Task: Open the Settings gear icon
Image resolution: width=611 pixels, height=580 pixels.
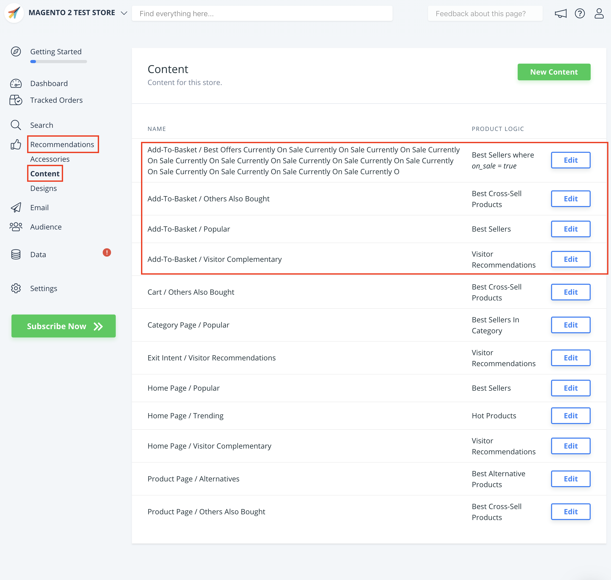Action: click(x=16, y=288)
